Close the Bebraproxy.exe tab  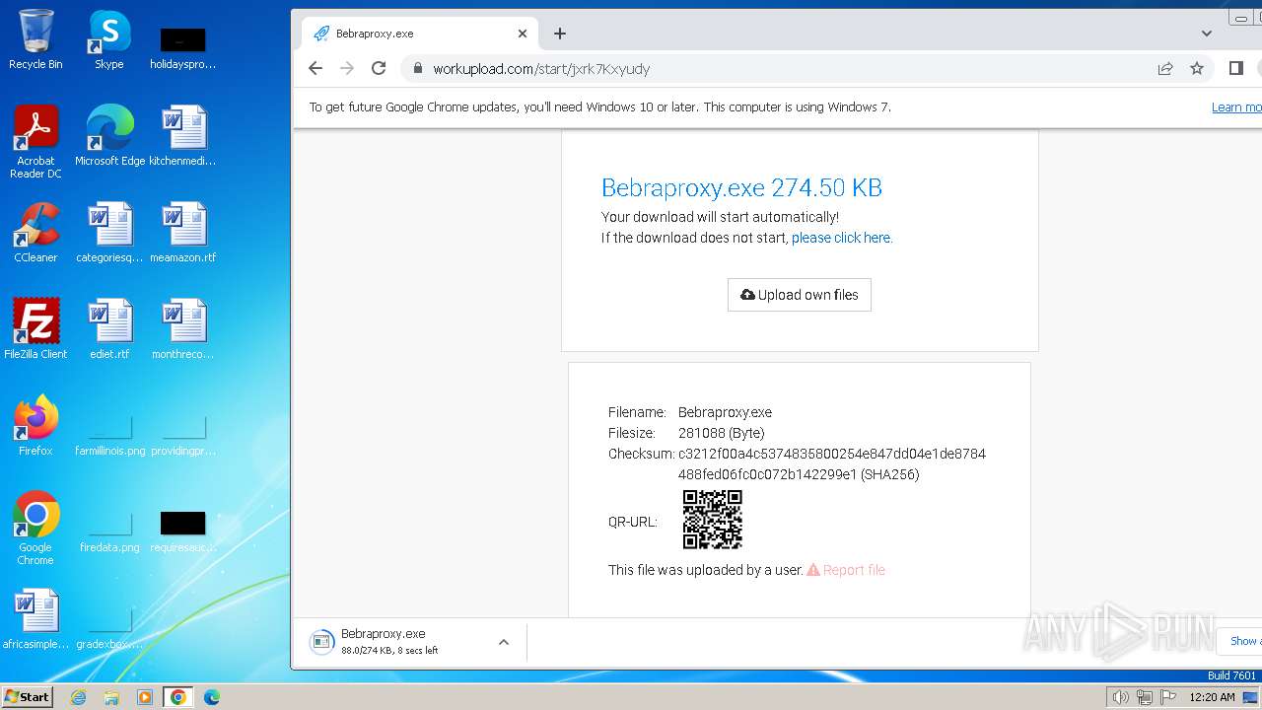[x=523, y=34]
